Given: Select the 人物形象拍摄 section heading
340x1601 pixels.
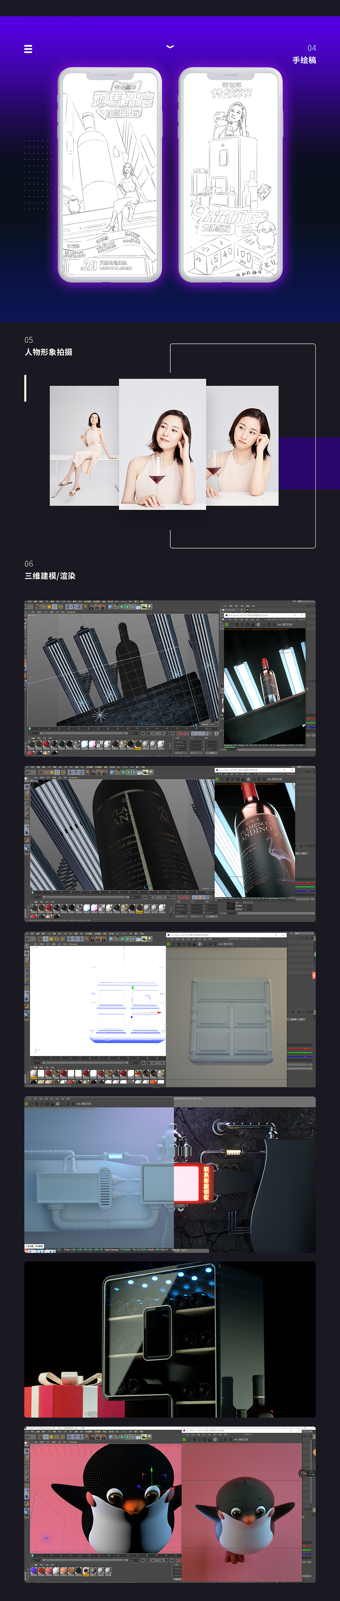Looking at the screenshot, I should [x=48, y=352].
